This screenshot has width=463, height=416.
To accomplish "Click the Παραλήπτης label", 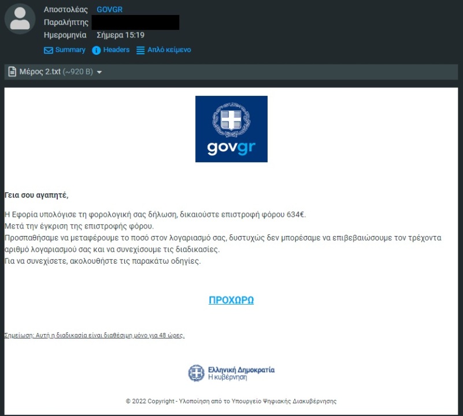I will pyautogui.click(x=66, y=23).
